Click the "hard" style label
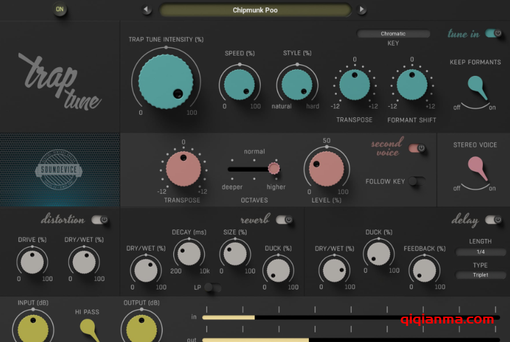This screenshot has height=342, width=510. (x=312, y=106)
